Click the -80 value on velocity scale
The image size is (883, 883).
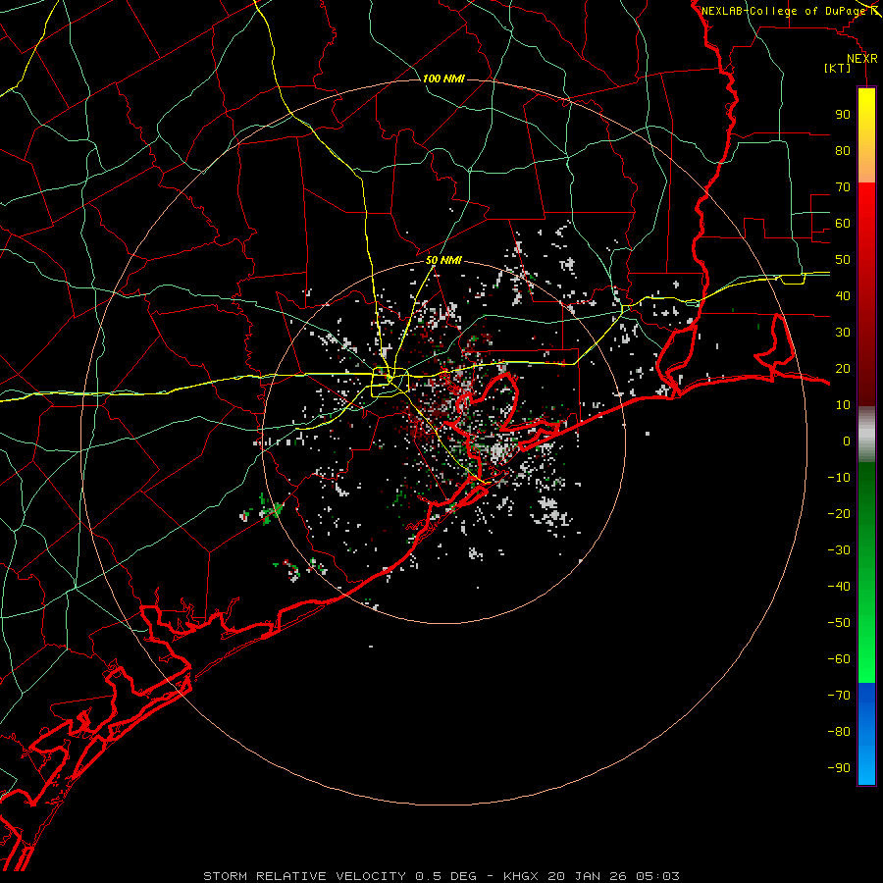pos(839,732)
